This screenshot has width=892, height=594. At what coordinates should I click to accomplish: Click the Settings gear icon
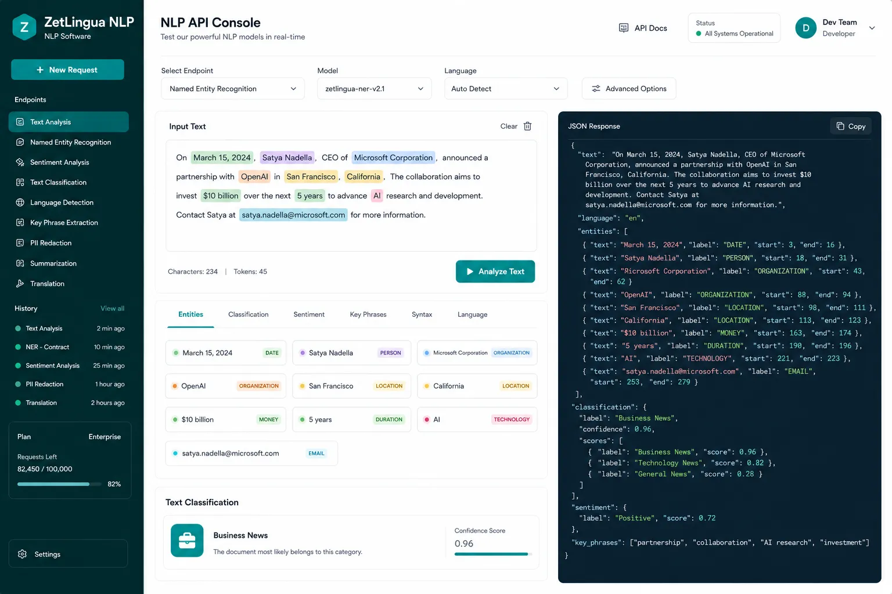(23, 554)
